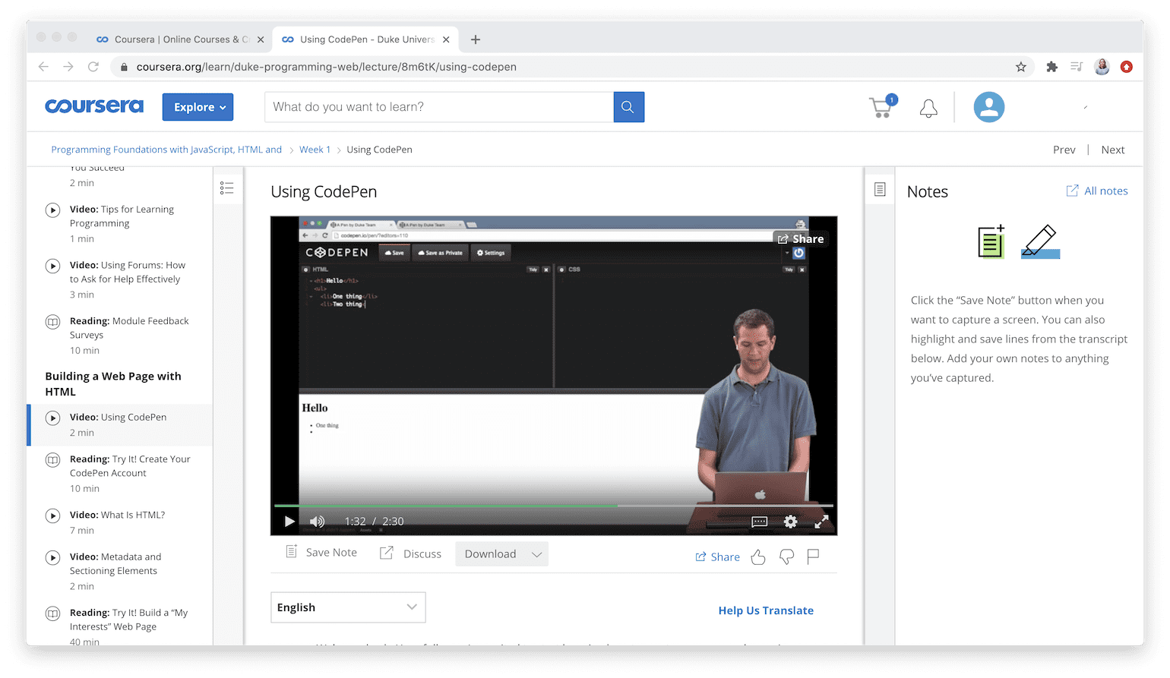The height and width of the screenshot is (678, 1170).
Task: Click the blue search magnifier button
Action: pos(628,107)
